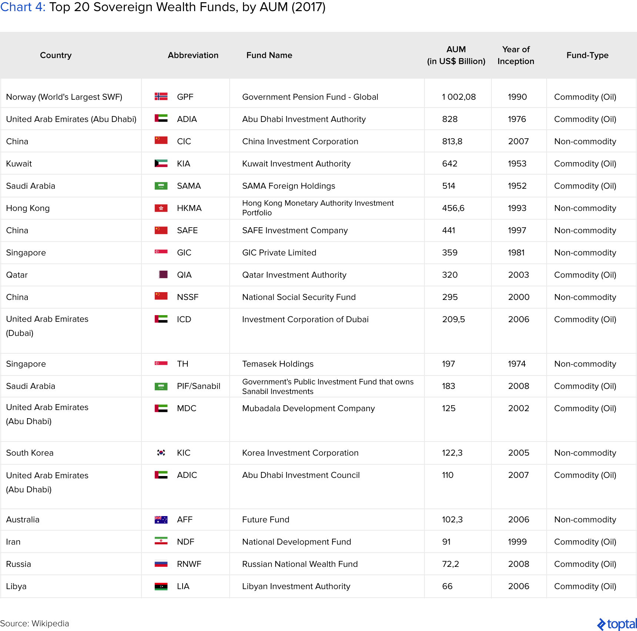Click the AUM (in US$ Billion) header
Screen dimensions: 637x631
click(x=456, y=55)
